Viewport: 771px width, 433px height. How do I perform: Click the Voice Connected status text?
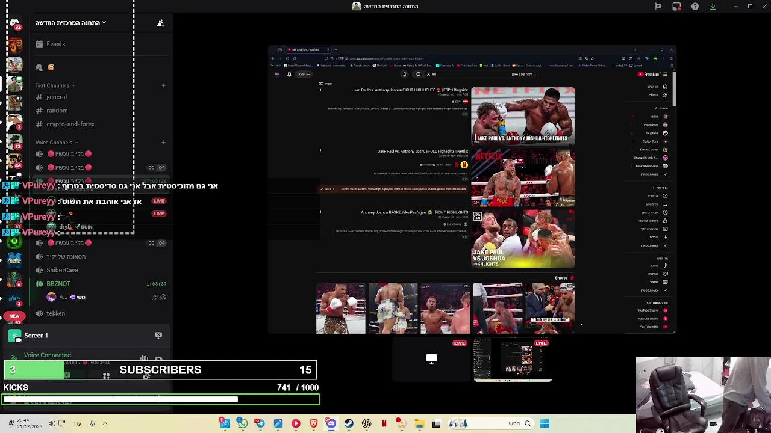(48, 355)
